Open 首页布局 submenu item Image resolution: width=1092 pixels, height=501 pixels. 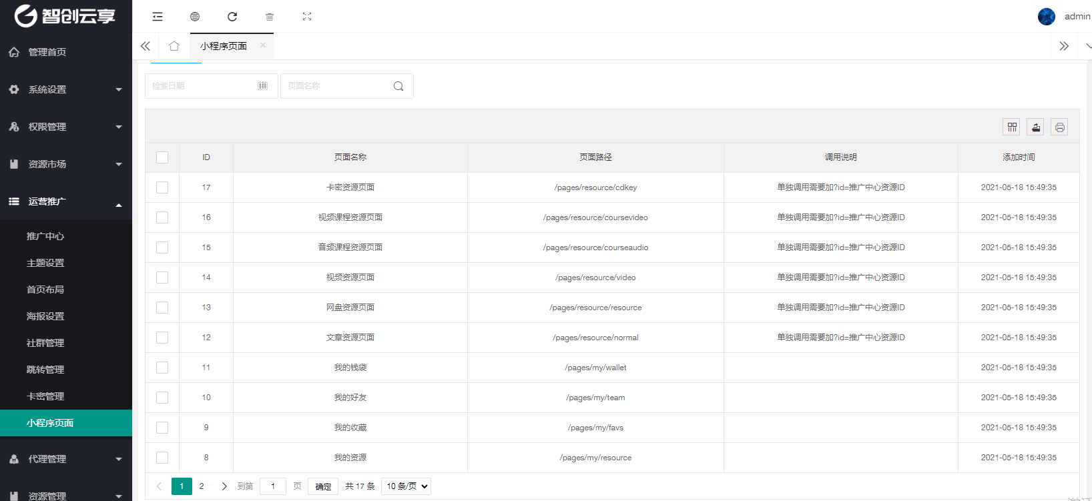pyautogui.click(x=66, y=290)
